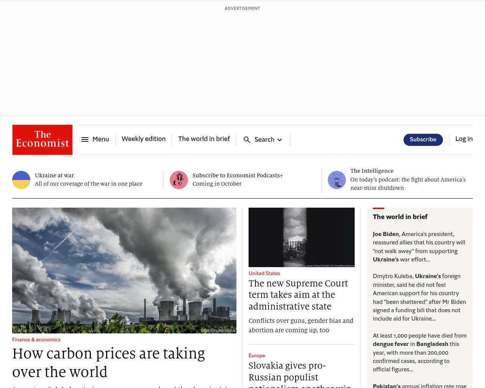Viewport: 485px width, 388px height.
Task: Click the ADVERTISEMENT label
Action: tap(242, 8)
